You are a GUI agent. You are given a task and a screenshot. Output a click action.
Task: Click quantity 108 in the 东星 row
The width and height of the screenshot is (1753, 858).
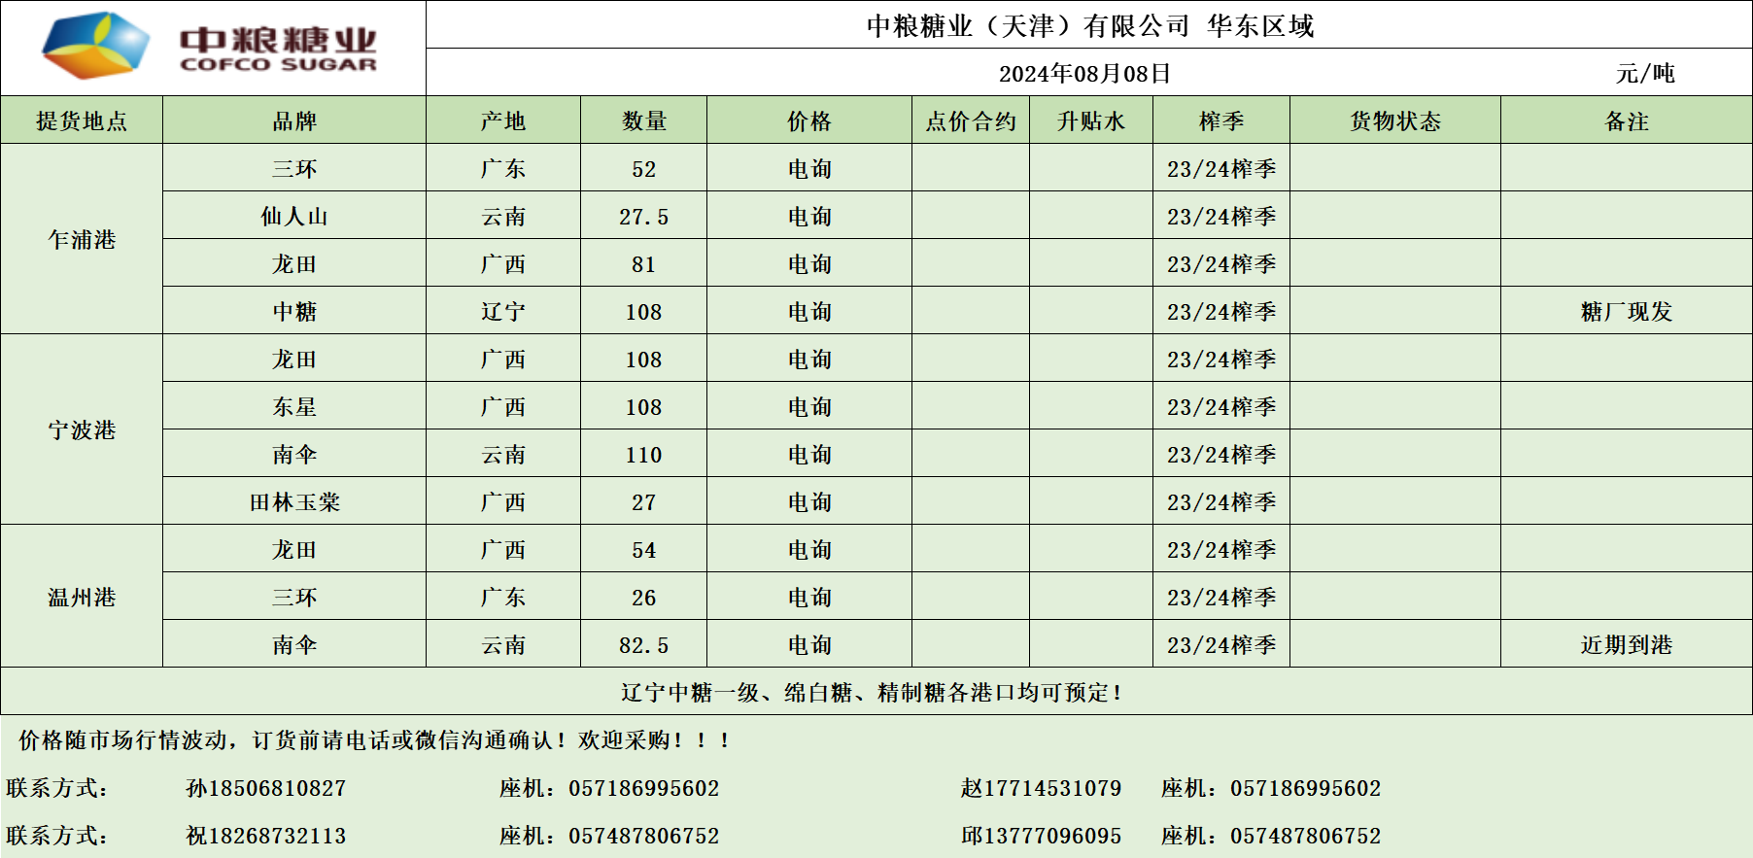644,407
